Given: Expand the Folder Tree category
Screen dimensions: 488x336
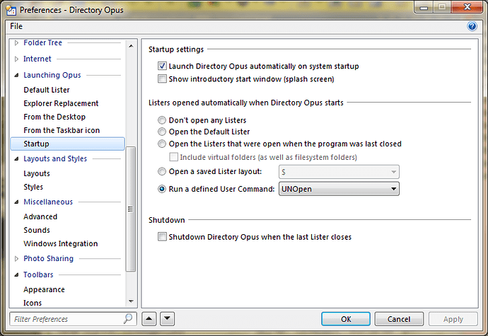Looking at the screenshot, I should point(16,42).
